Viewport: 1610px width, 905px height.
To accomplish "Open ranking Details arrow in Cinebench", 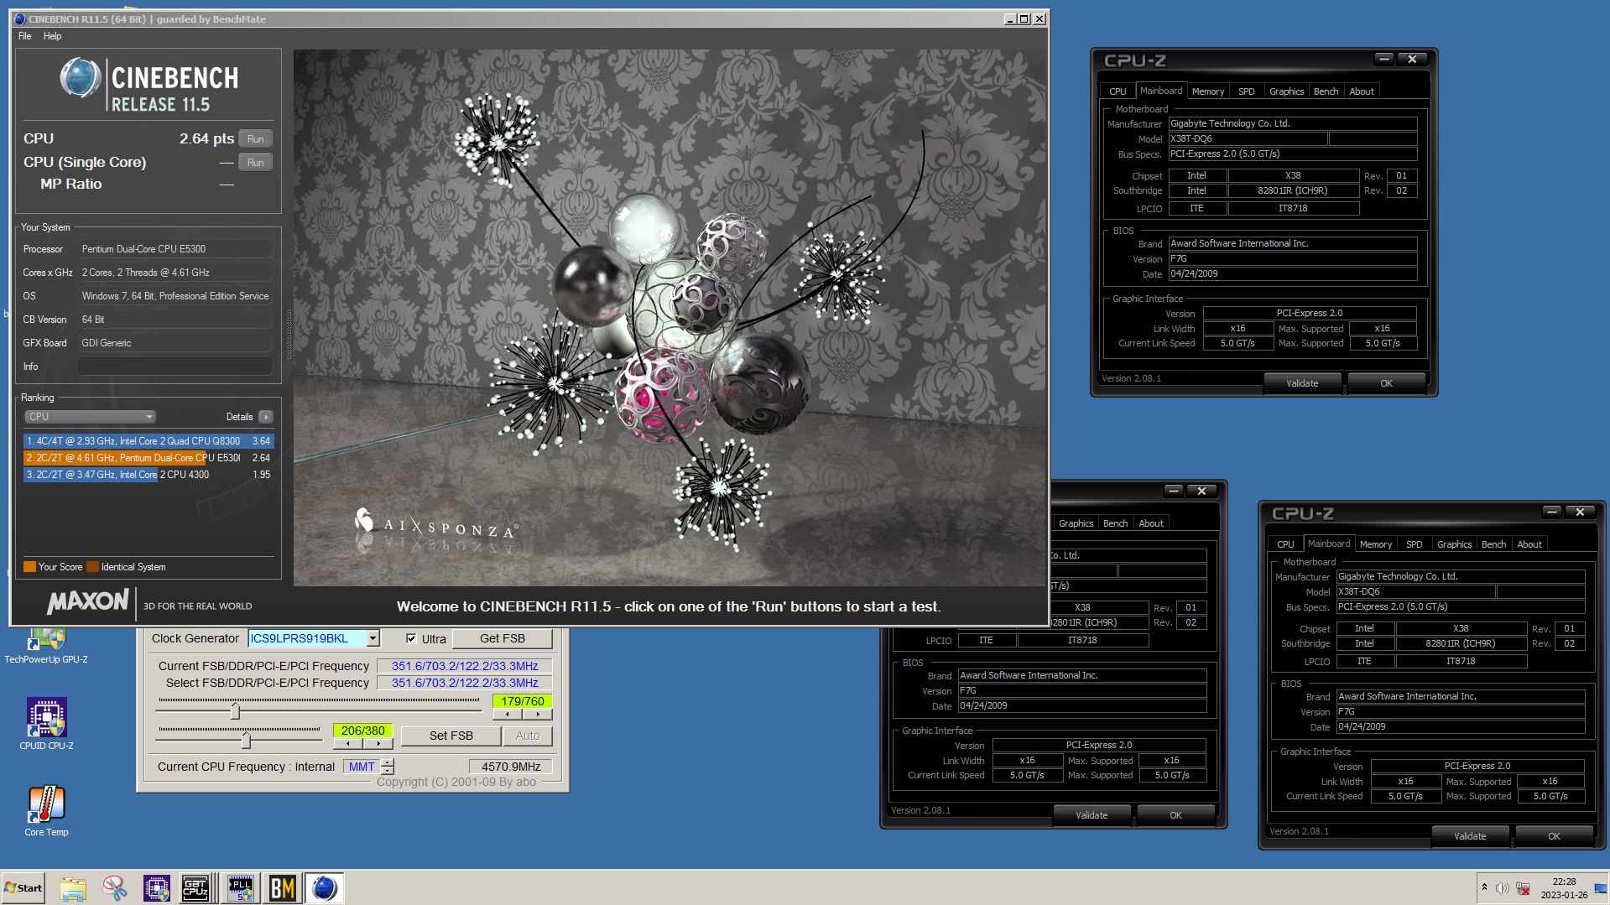I will pyautogui.click(x=266, y=417).
